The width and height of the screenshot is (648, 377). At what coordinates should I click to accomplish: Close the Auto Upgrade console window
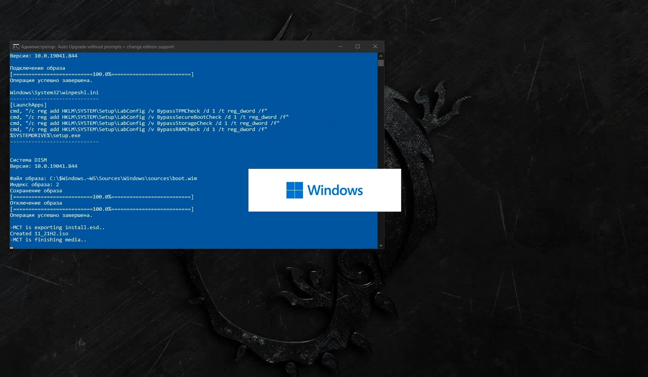(x=375, y=47)
